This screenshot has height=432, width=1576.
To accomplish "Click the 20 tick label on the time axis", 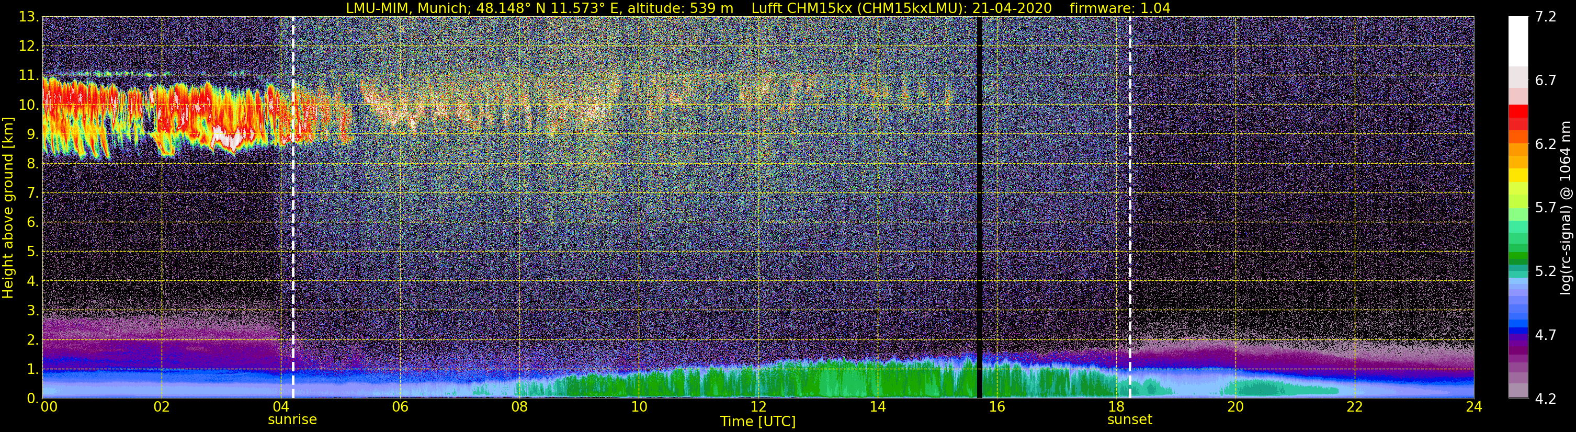I will click(1235, 407).
